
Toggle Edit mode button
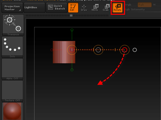coord(73,7)
